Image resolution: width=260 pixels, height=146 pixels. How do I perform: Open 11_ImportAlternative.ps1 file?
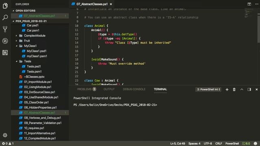[40, 133]
